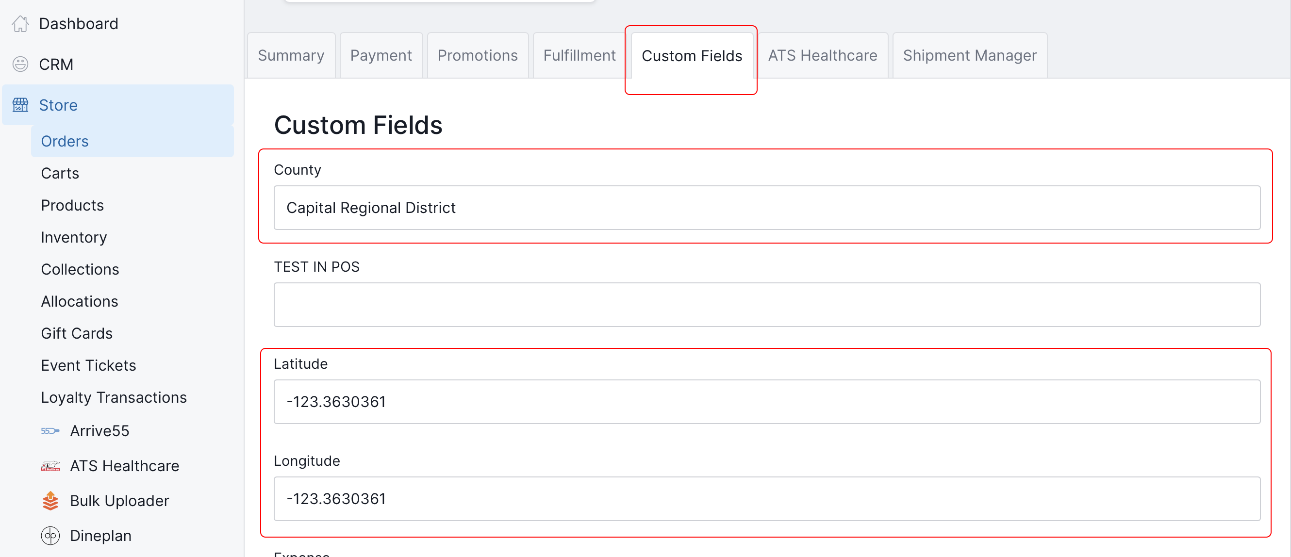Click the Latitude text field
The image size is (1291, 557).
(767, 402)
